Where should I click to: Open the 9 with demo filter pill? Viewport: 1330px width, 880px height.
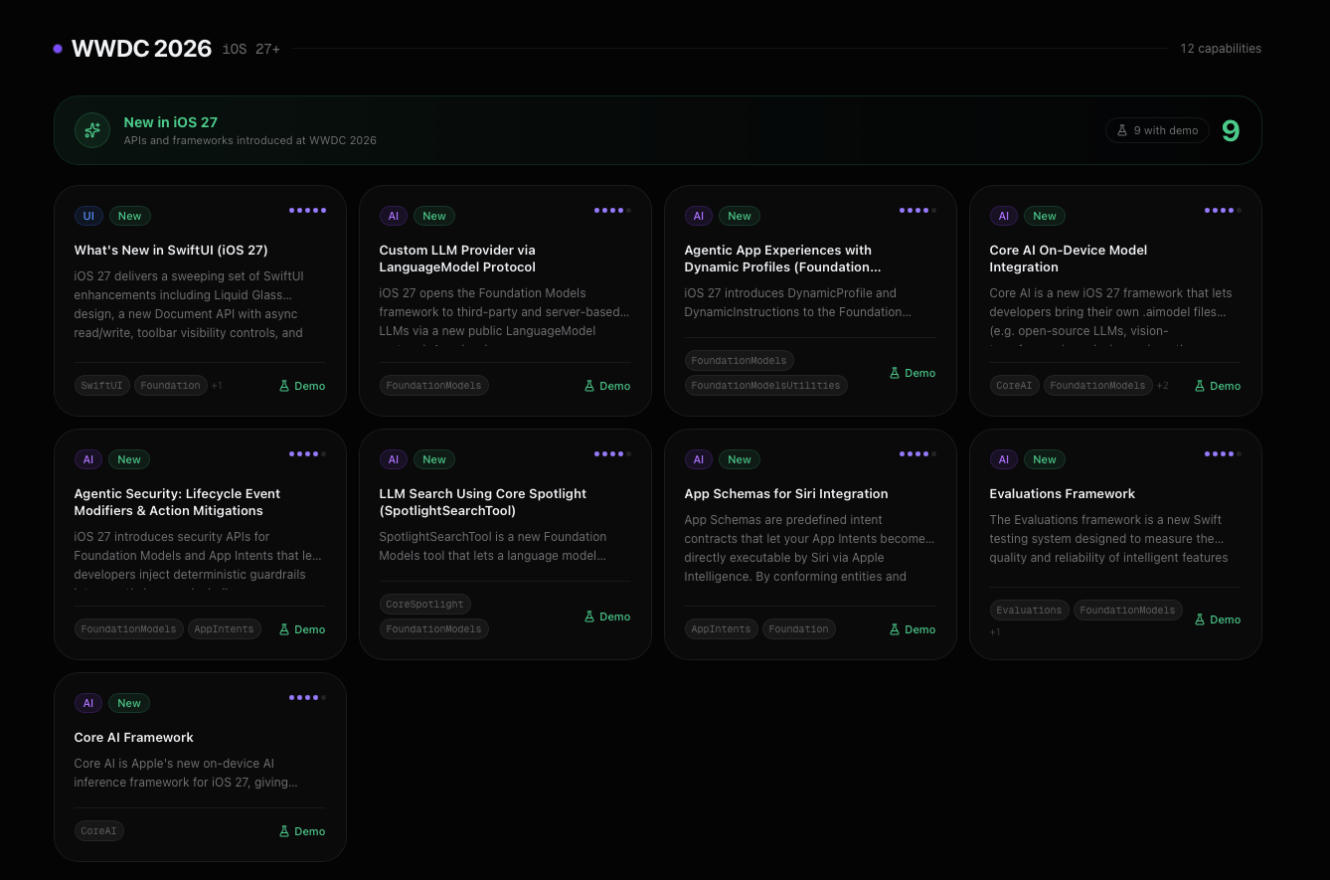1157,130
